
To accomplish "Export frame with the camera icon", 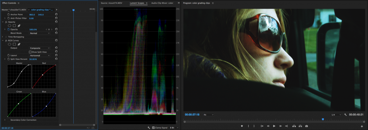I will point(306,126).
